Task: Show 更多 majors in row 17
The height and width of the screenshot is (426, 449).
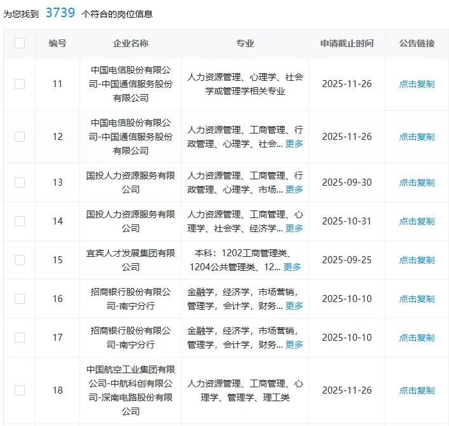Action: [294, 345]
